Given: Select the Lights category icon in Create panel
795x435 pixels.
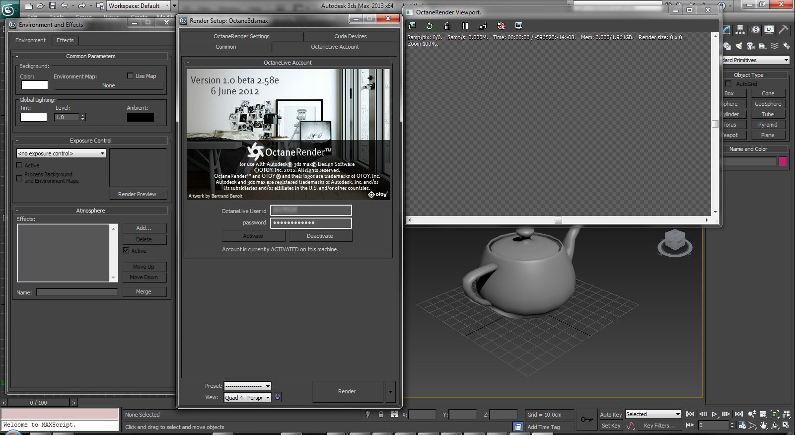Looking at the screenshot, I should pos(739,46).
